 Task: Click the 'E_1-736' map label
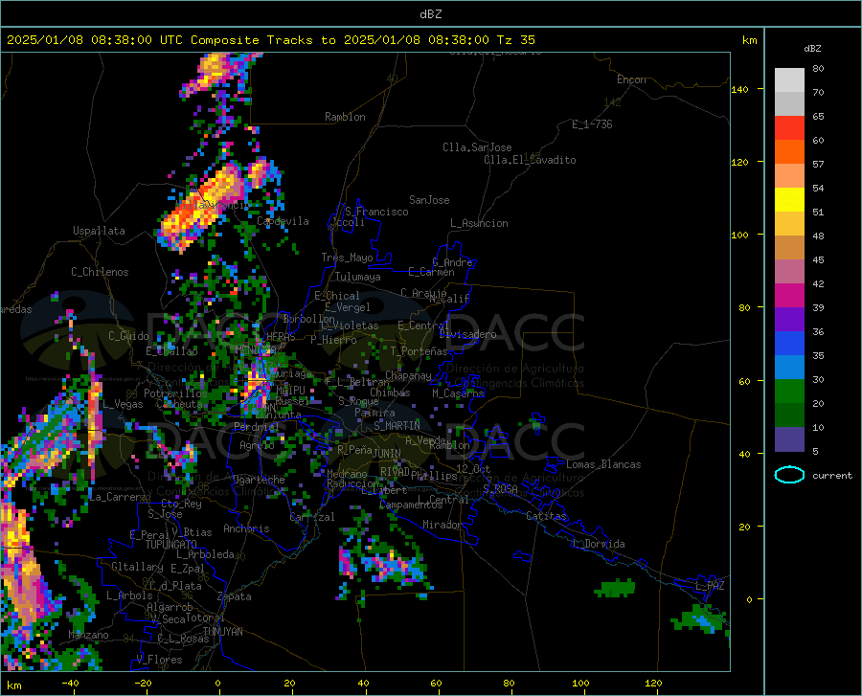click(x=592, y=124)
